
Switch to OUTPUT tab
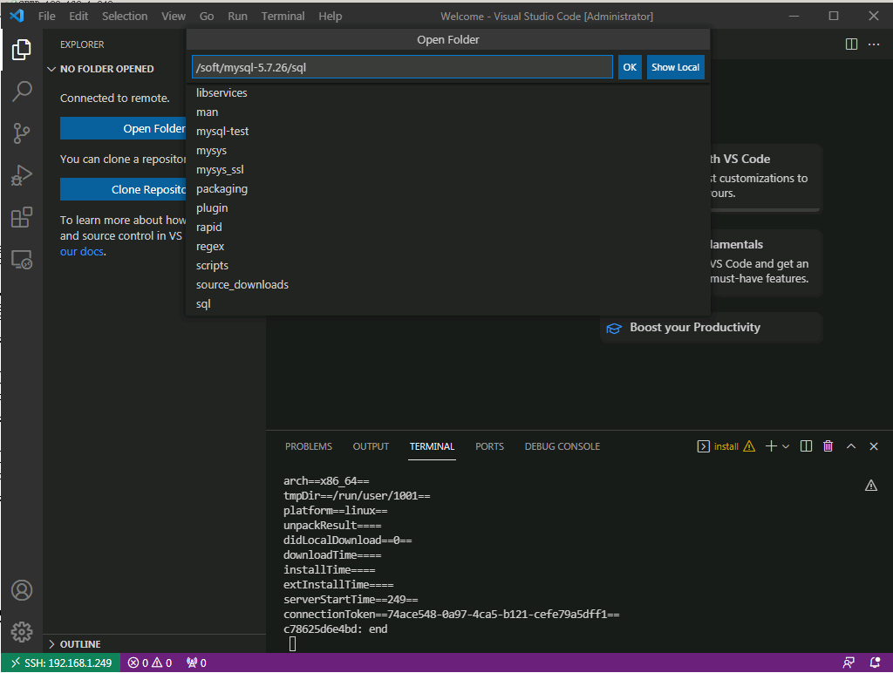pos(371,446)
